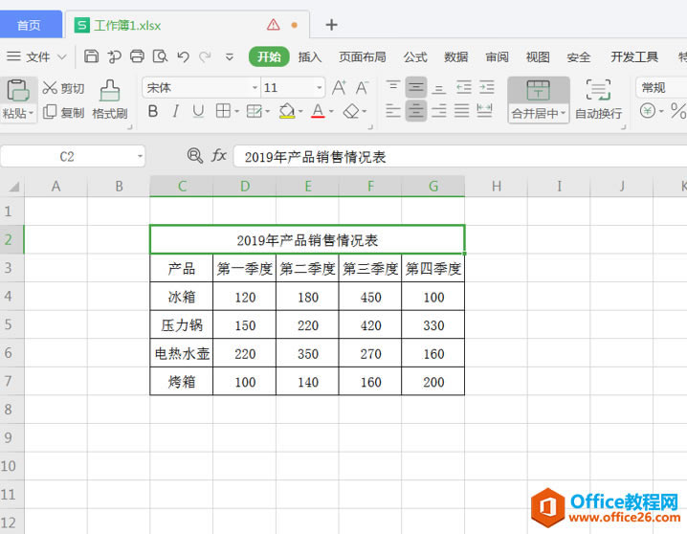Click the Select All corner triangle
Screen dimensions: 687x534
click(13, 187)
